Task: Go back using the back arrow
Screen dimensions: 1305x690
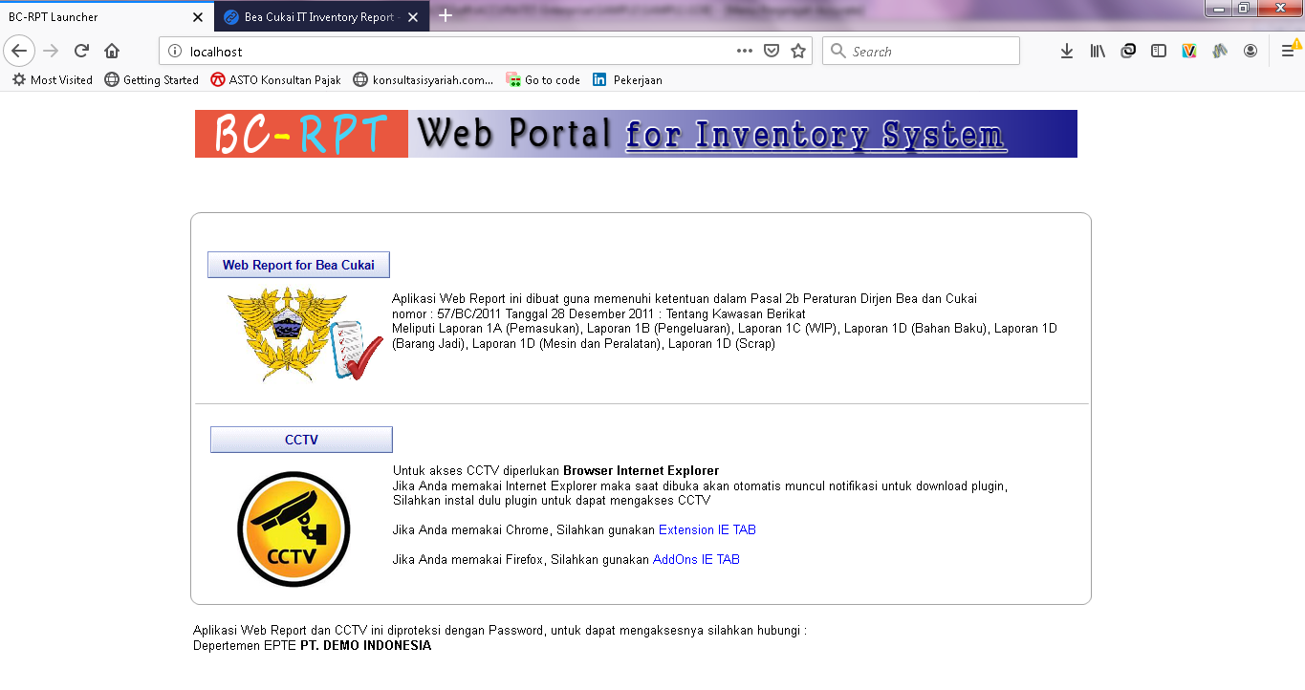Action: [19, 51]
